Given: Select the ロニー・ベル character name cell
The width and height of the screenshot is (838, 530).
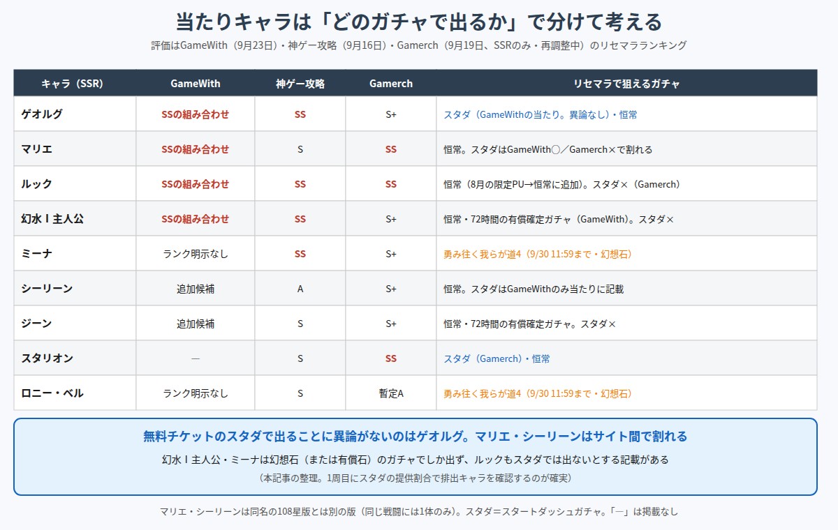Looking at the screenshot, I should click(75, 393).
